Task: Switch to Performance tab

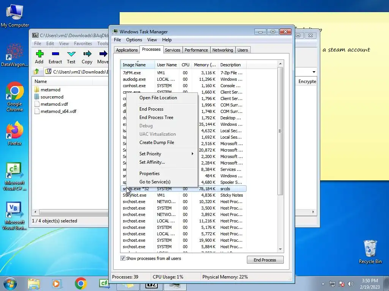Action: click(196, 50)
